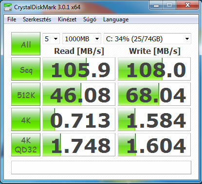Click the Write [MB/s] column header
Viewport: 202px width, 184px height.
coord(155,51)
